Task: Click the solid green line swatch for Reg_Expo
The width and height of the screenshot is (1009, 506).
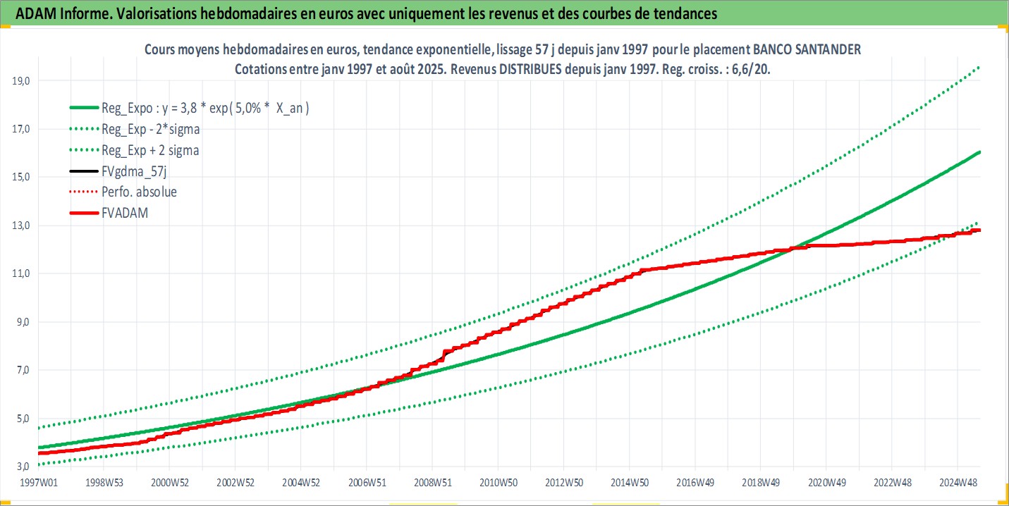Action: (82, 108)
